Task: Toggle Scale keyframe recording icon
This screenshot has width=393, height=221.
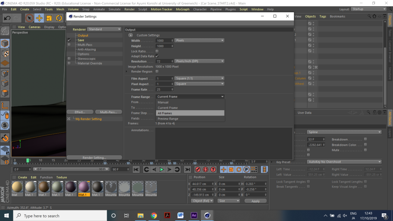Action: point(231,170)
